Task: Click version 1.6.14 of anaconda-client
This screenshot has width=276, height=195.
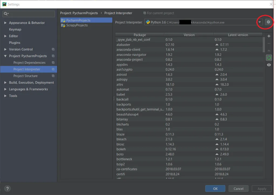Action: pos(170,50)
